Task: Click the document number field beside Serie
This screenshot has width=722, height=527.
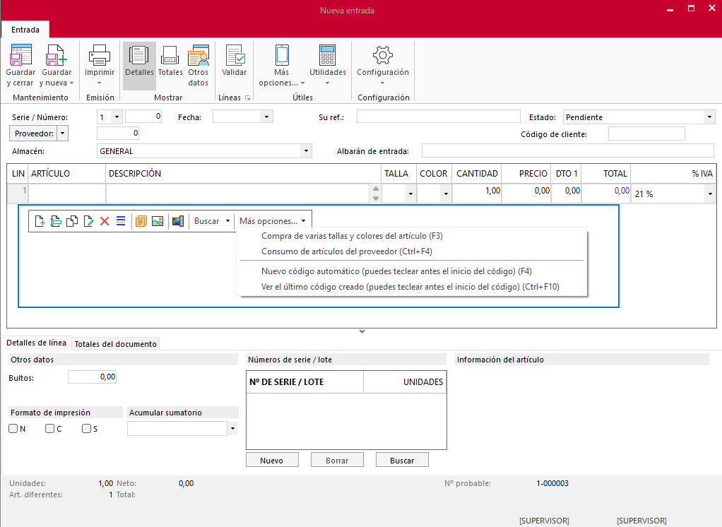Action: tap(143, 117)
